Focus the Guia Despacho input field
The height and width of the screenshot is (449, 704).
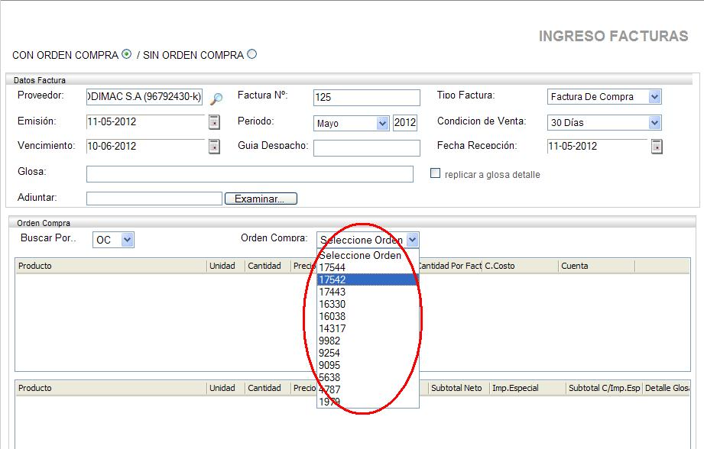click(366, 148)
